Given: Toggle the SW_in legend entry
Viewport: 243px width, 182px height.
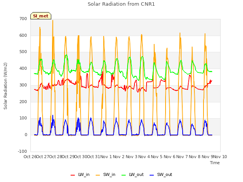Looking at the screenshot, I should (106, 174).
